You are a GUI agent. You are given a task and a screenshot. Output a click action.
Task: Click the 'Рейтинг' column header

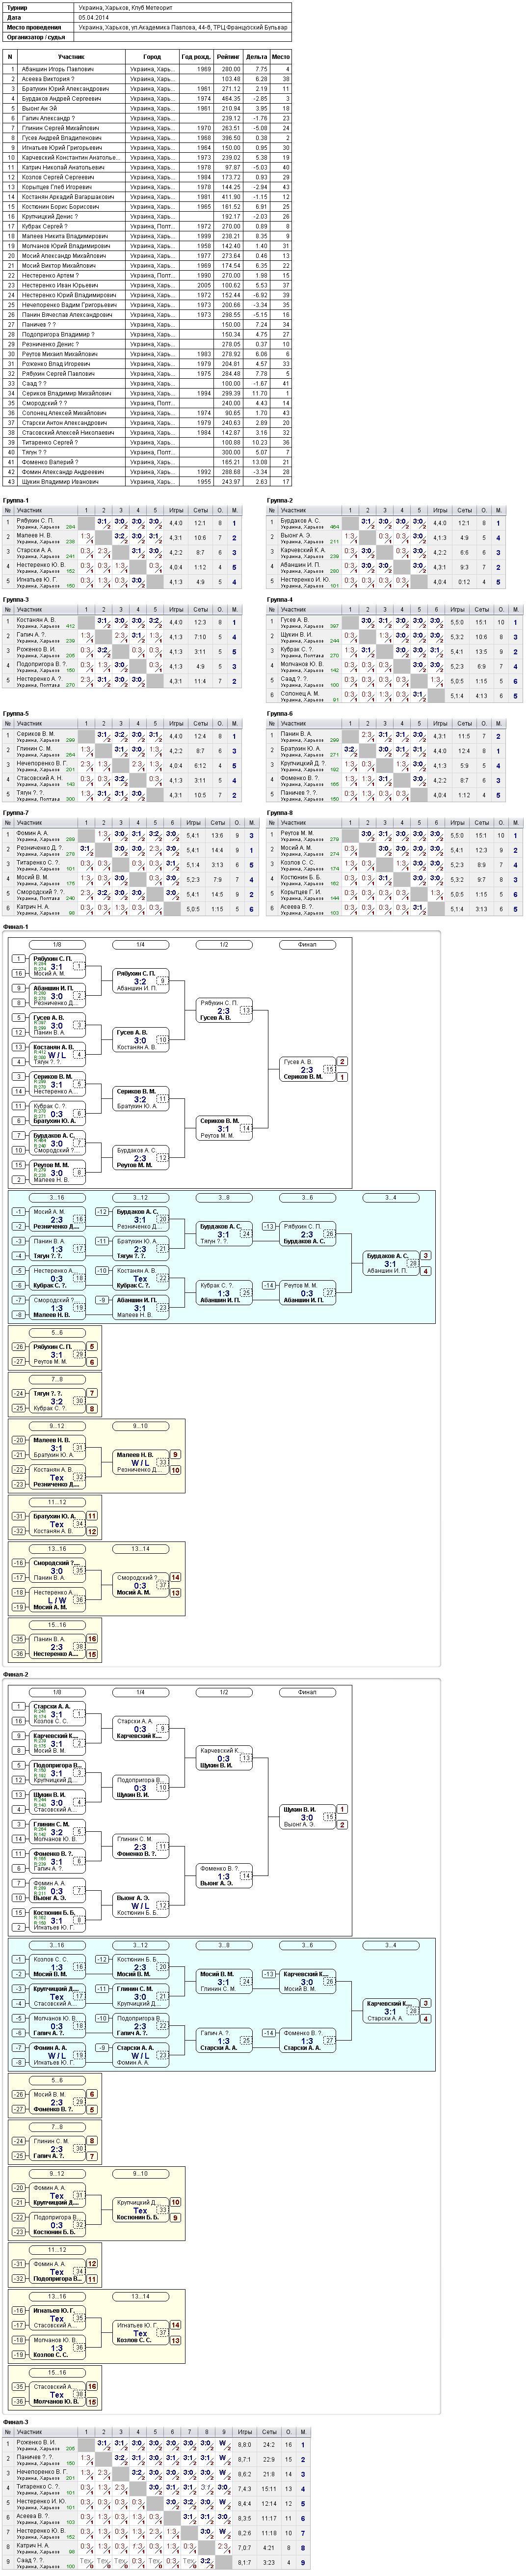point(228,57)
